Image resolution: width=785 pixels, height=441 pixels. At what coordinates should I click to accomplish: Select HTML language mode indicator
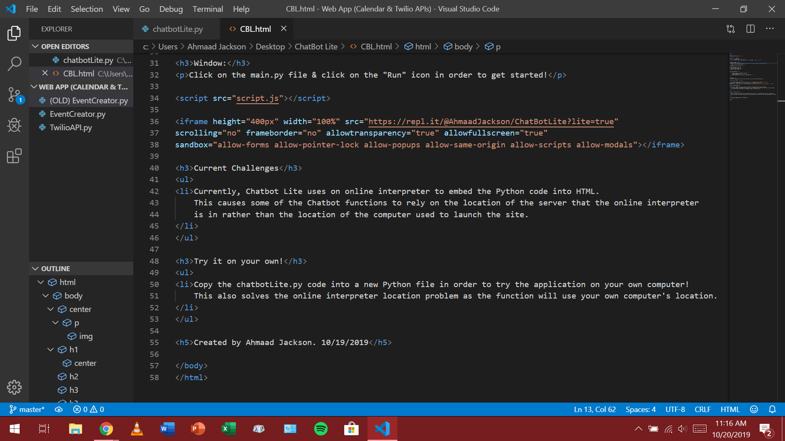[x=730, y=409]
